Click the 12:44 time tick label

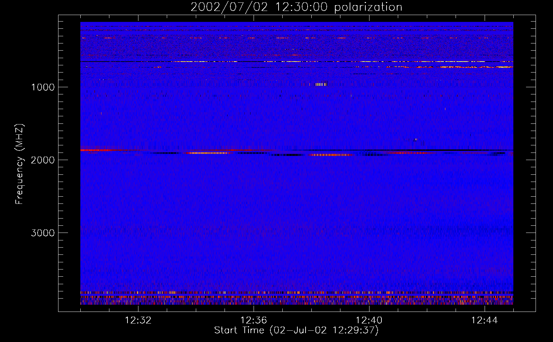click(485, 320)
